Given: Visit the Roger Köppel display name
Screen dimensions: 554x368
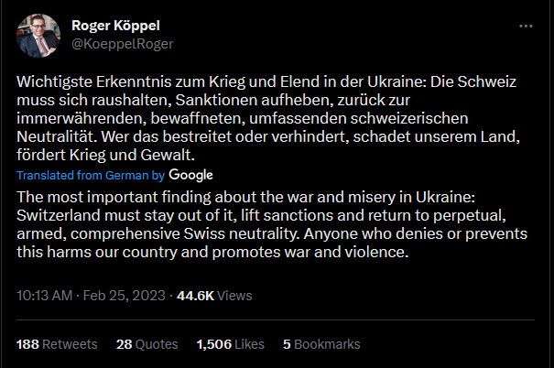Looking at the screenshot, I should pos(115,26).
